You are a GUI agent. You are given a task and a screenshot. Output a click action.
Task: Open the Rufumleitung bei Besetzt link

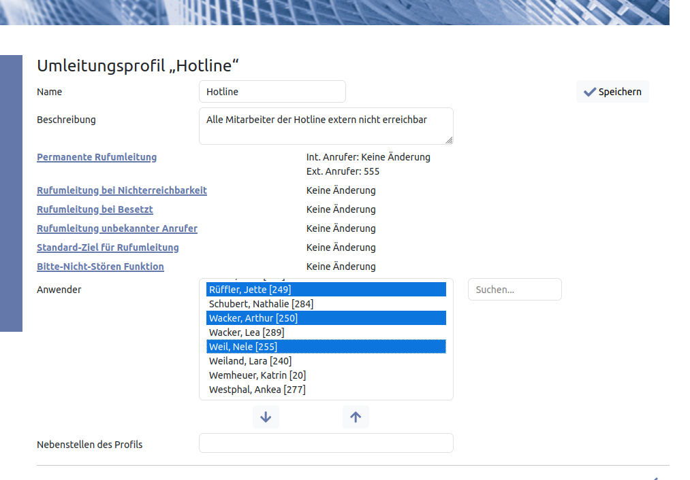[x=95, y=209]
